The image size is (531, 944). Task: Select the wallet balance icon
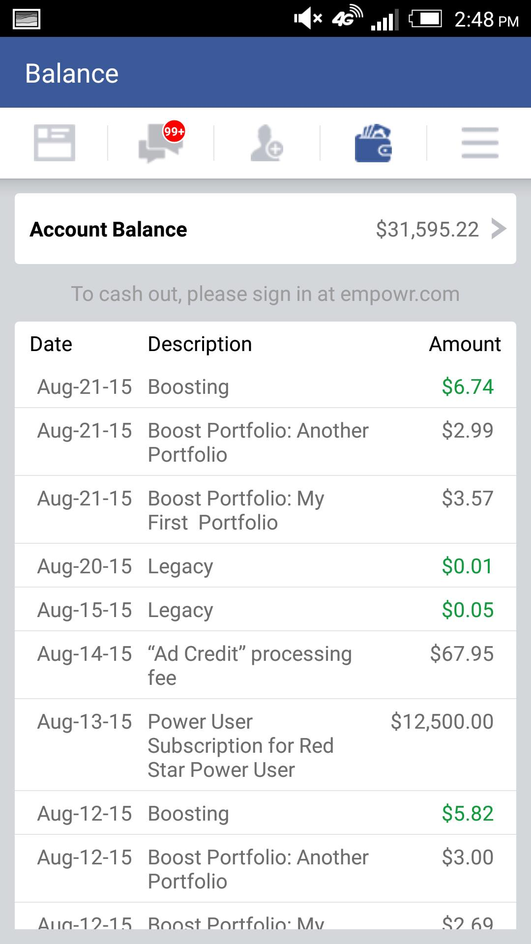373,143
